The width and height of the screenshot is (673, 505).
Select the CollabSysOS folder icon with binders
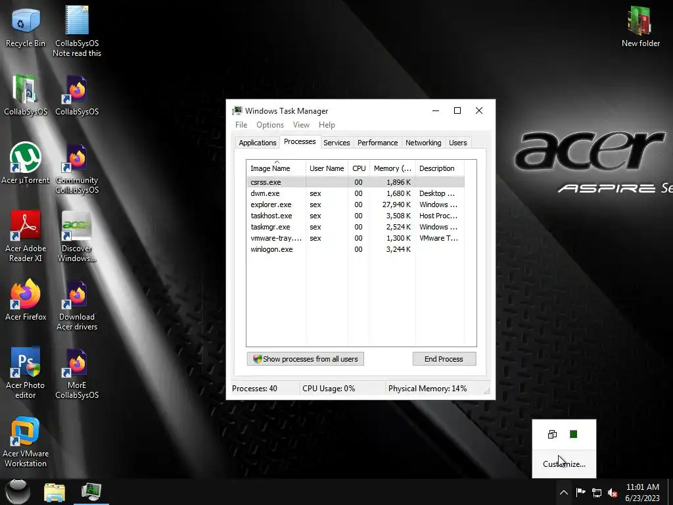point(26,95)
